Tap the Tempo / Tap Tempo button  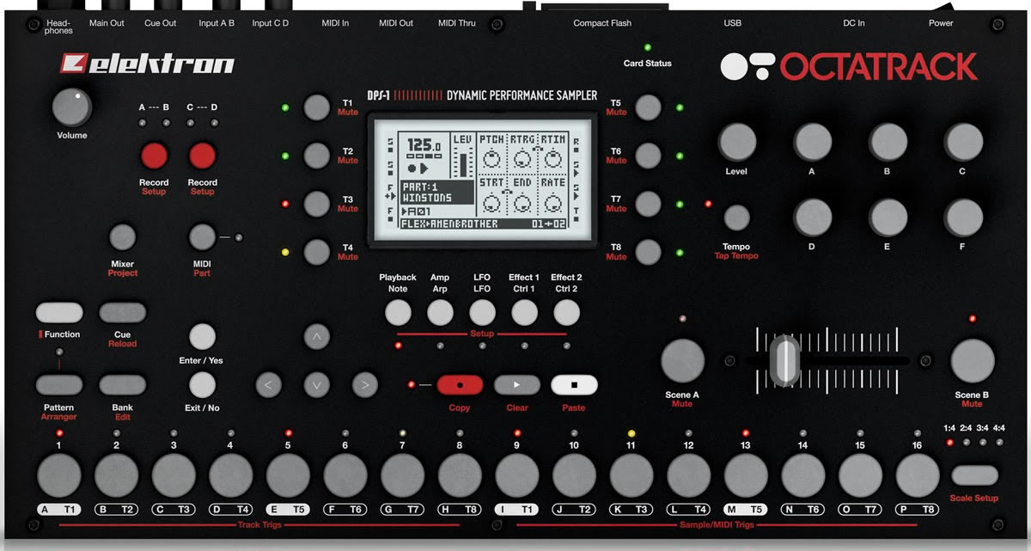tap(736, 217)
